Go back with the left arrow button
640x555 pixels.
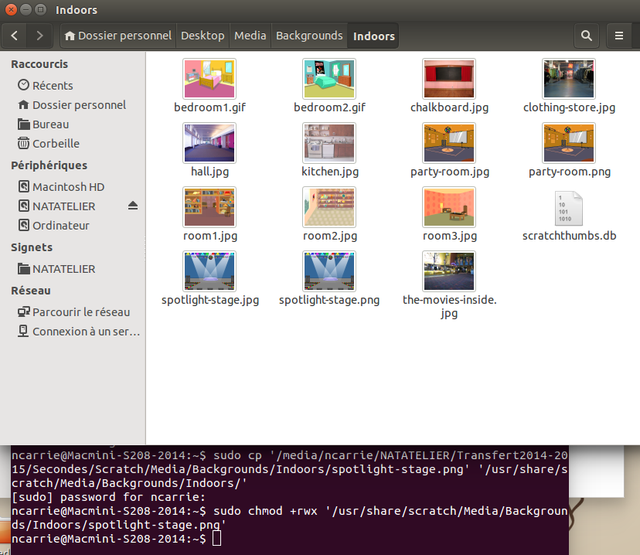pyautogui.click(x=15, y=36)
